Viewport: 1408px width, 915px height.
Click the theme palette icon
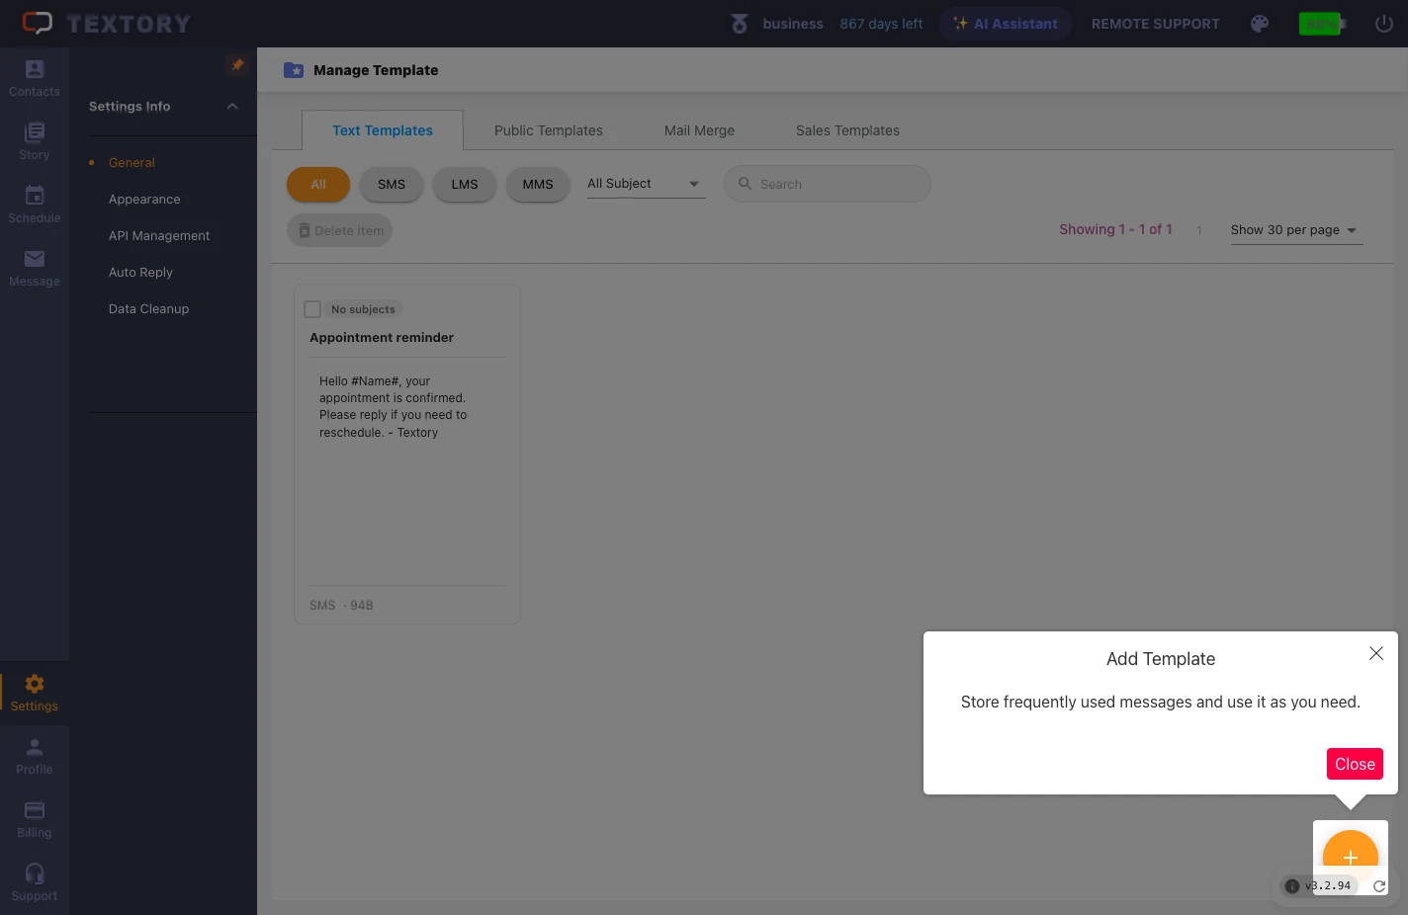pyautogui.click(x=1260, y=24)
